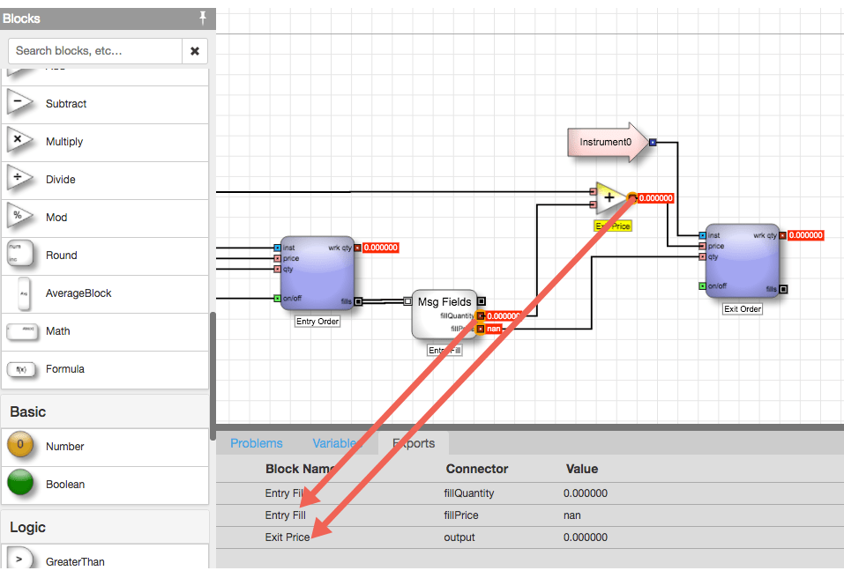Select the fillPrice export row

[530, 515]
